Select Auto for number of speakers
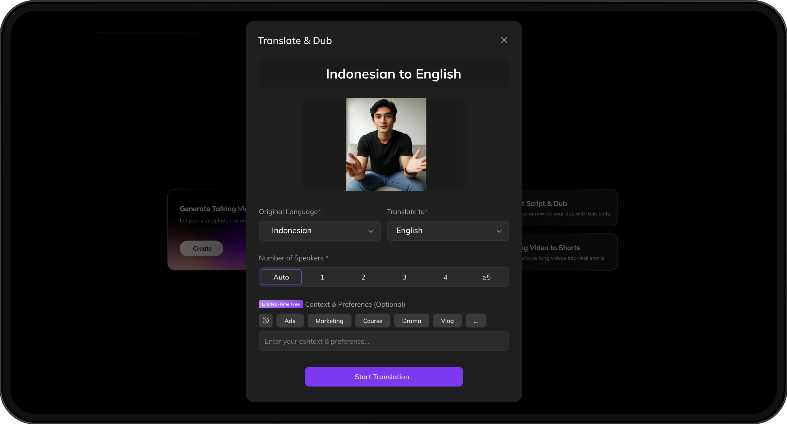Screen dimensions: 787x424 (x=281, y=277)
